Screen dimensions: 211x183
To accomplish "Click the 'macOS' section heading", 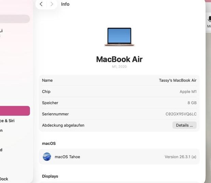I will (x=49, y=143).
